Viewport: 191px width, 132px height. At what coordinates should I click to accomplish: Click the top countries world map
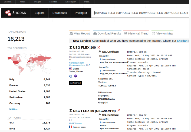pos(29,64)
